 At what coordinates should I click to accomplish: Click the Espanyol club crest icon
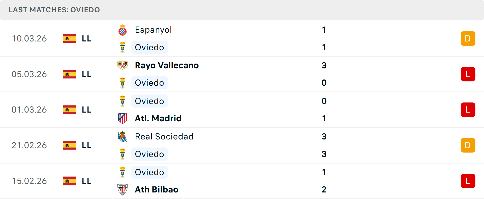pyautogui.click(x=123, y=30)
